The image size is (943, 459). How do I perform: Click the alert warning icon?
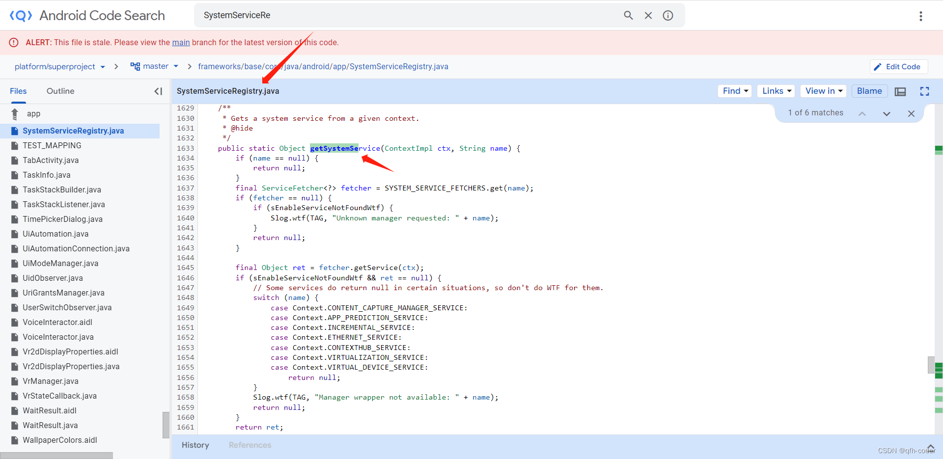14,42
